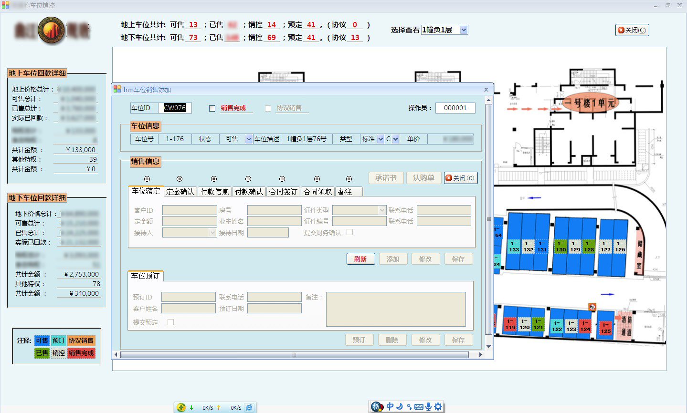The height and width of the screenshot is (413, 687).
Task: Click the 预订 备注 text area
Action: tap(396, 309)
